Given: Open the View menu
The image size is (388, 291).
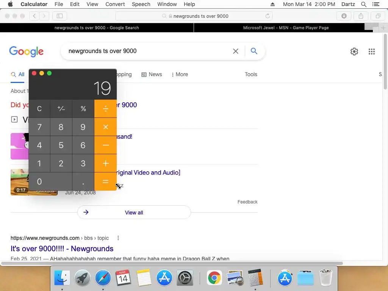Looking at the screenshot, I should [92, 4].
